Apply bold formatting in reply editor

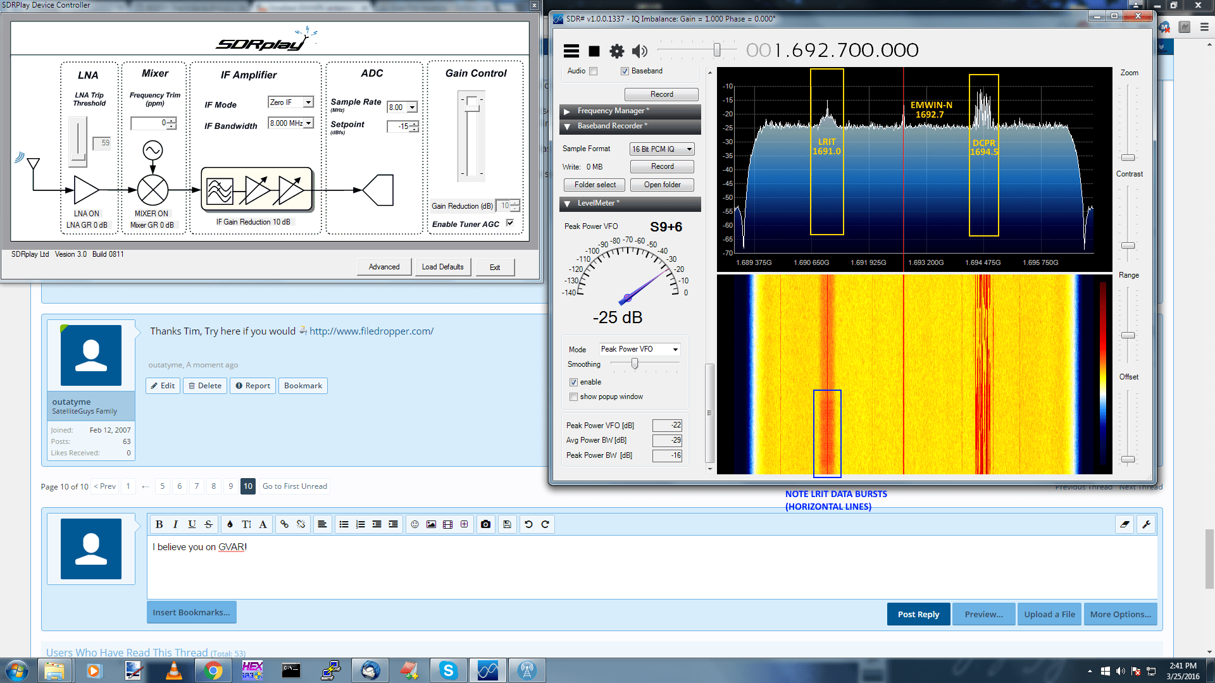pyautogui.click(x=159, y=524)
